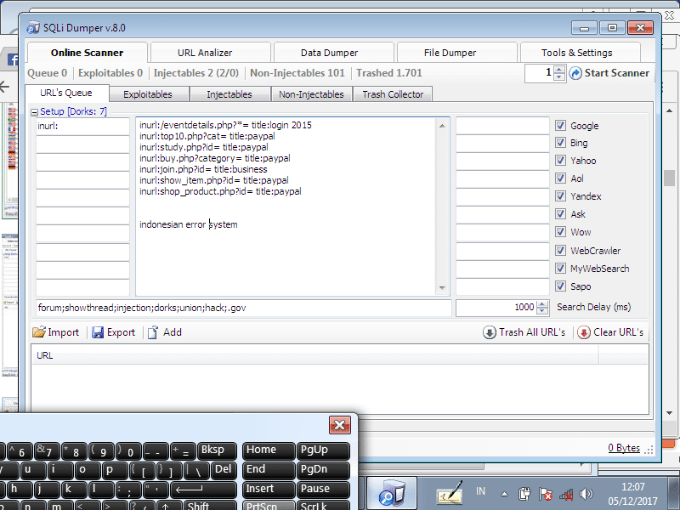Click the URL column header
680x510 pixels.
(314, 355)
